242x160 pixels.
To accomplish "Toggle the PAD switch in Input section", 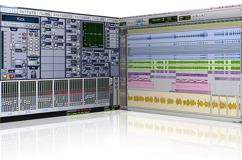I will [x=24, y=38].
